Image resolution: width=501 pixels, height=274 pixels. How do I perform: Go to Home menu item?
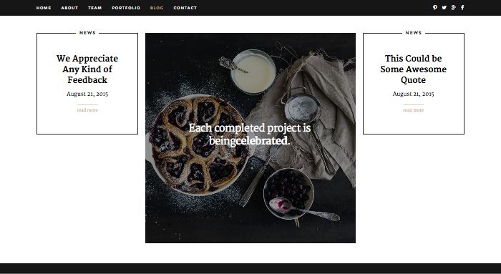point(44,8)
